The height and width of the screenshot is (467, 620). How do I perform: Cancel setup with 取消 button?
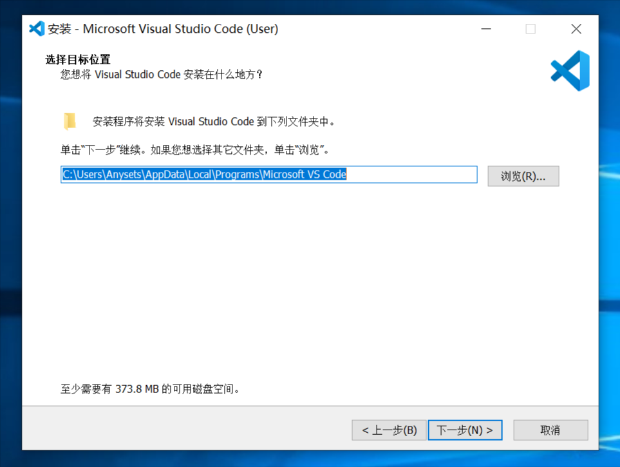click(550, 430)
